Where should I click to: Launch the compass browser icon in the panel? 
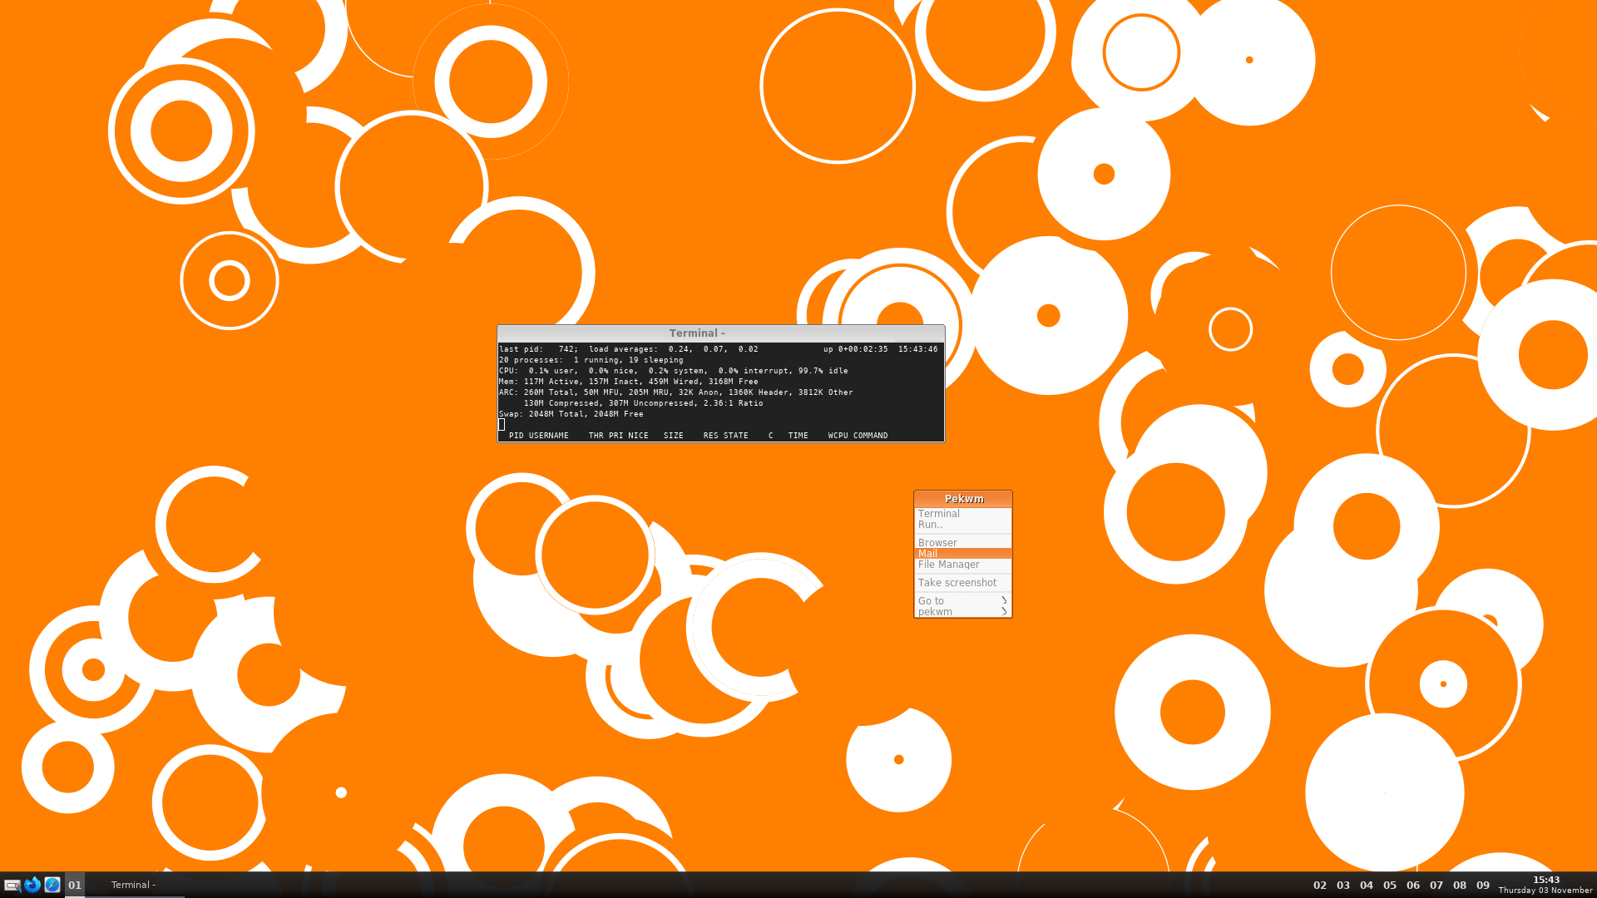click(x=52, y=885)
